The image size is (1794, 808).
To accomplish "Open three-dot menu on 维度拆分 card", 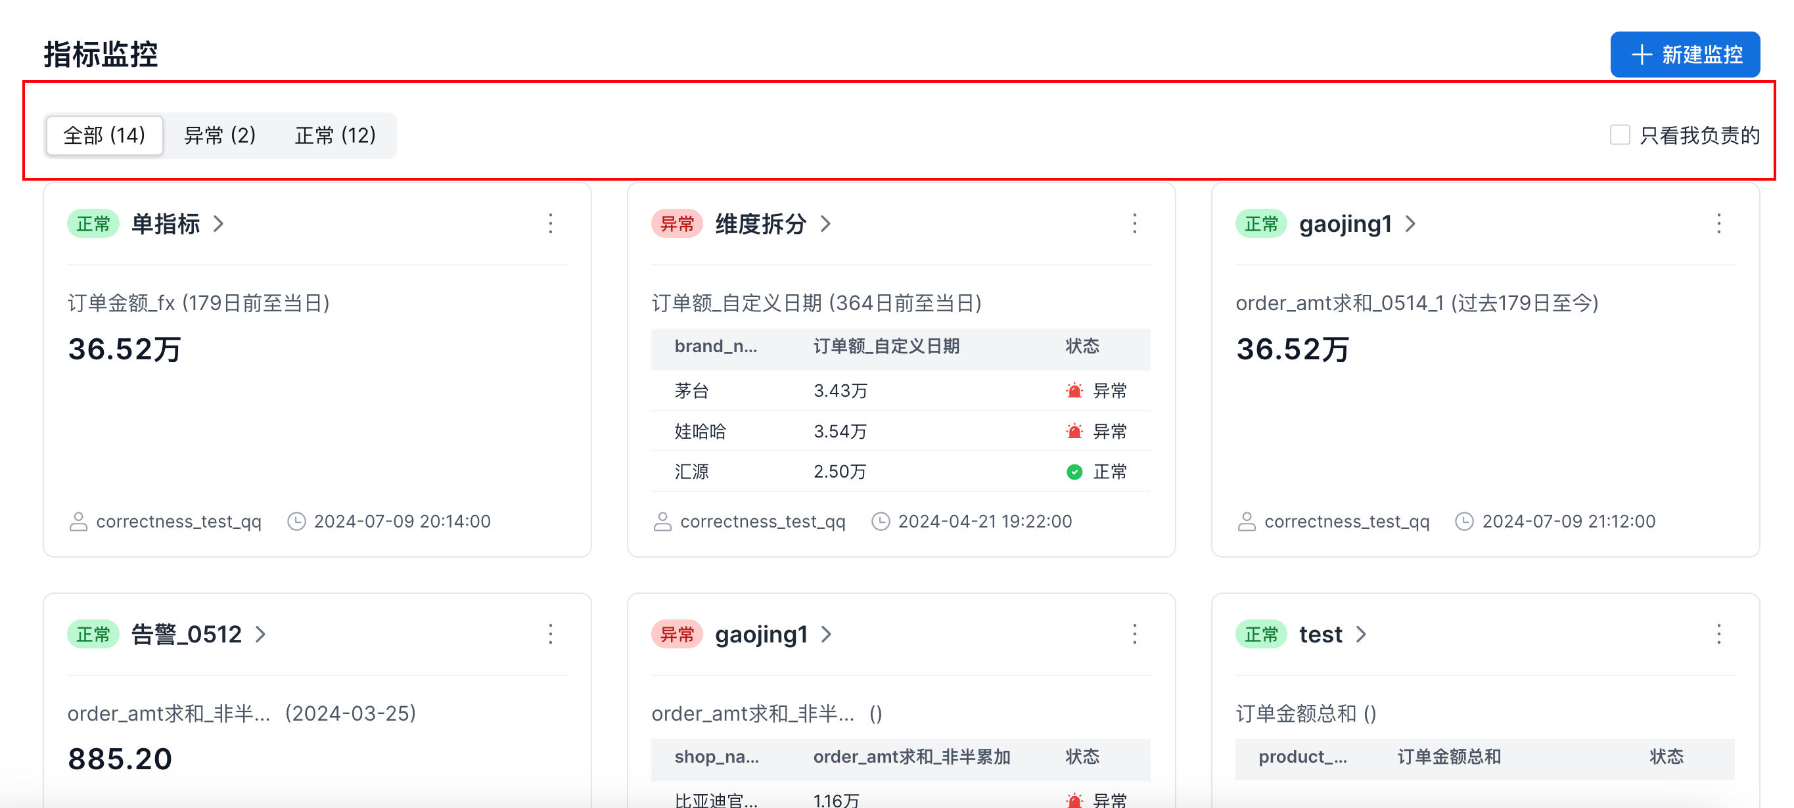I will click(x=1134, y=223).
